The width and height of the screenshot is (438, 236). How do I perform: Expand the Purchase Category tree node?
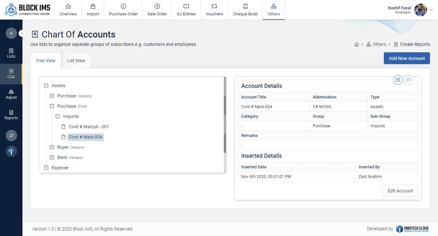(x=52, y=96)
